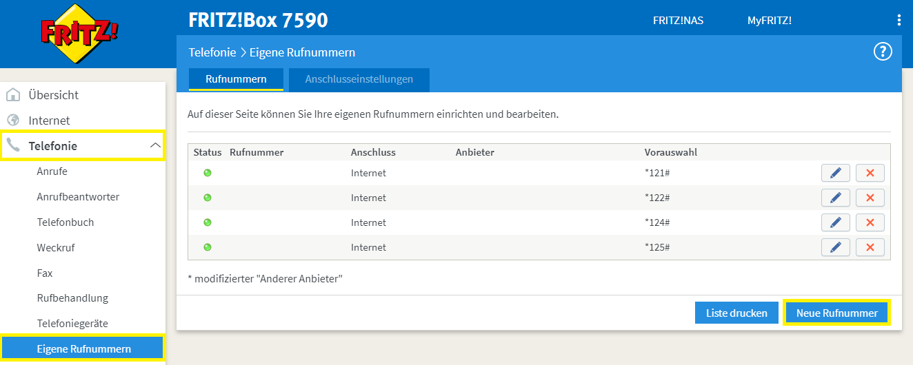Click Internet in the *125# row
The height and width of the screenshot is (365, 913).
point(368,247)
